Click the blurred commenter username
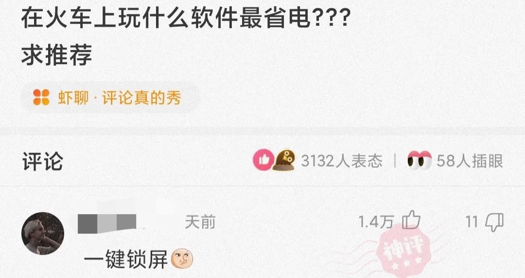Screen dimensions: 525x278 coord(107,223)
